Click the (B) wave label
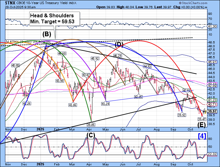Viewport: 220px width, 167px height. tap(47, 34)
